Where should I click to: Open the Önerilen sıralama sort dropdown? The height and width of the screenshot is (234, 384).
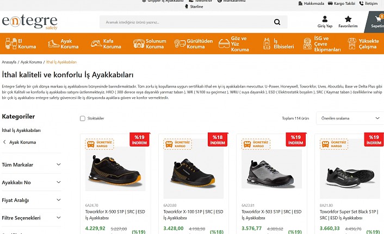(x=348, y=118)
